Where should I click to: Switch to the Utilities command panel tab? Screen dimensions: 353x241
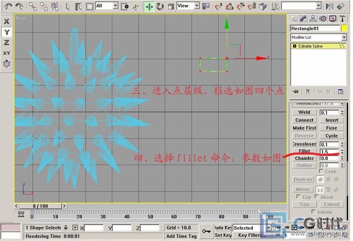[343, 18]
